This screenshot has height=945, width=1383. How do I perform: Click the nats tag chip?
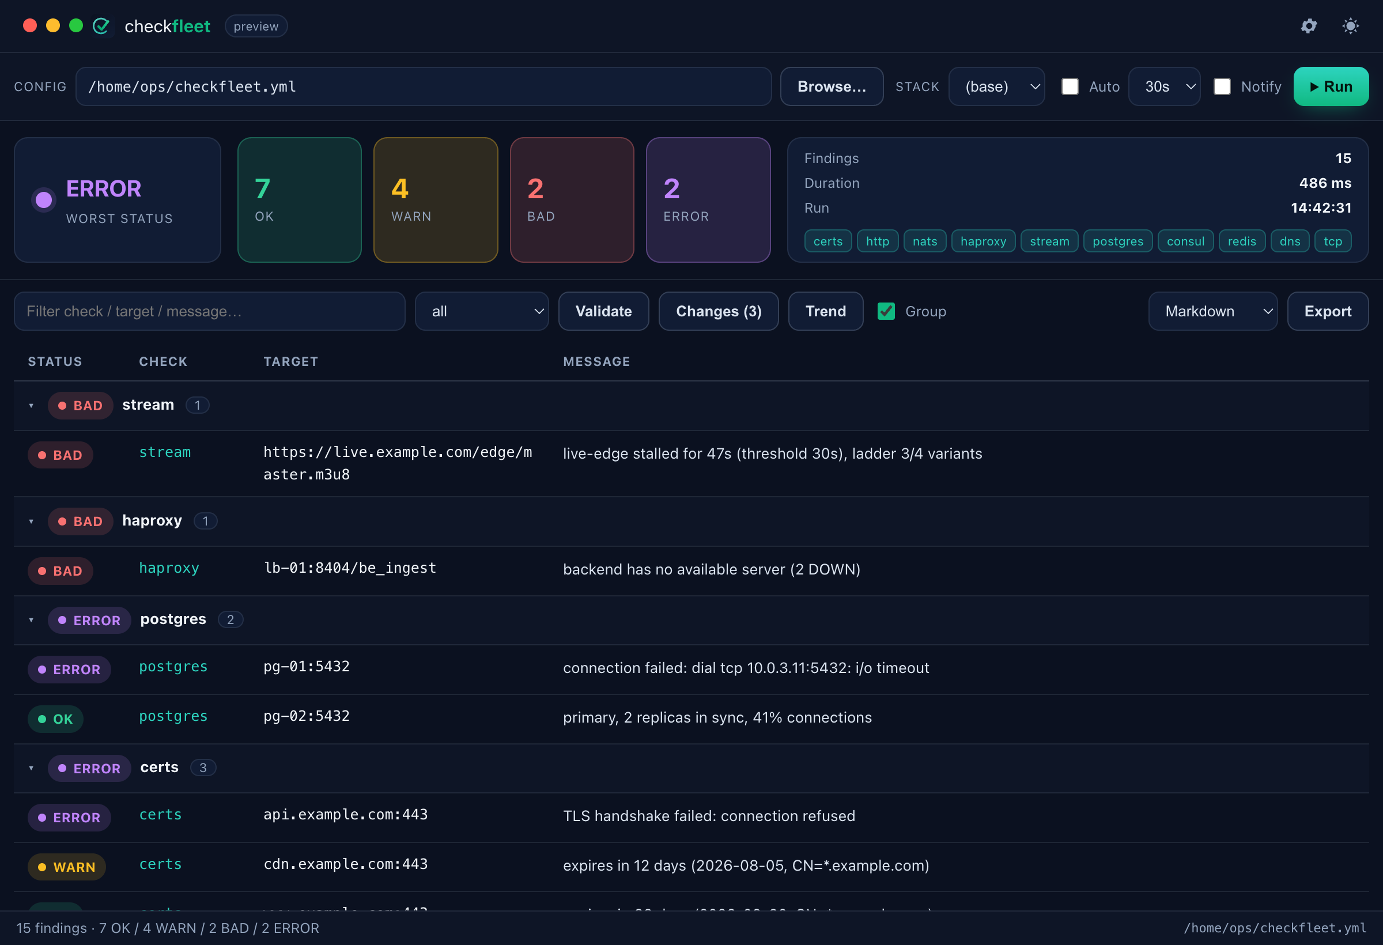(925, 241)
